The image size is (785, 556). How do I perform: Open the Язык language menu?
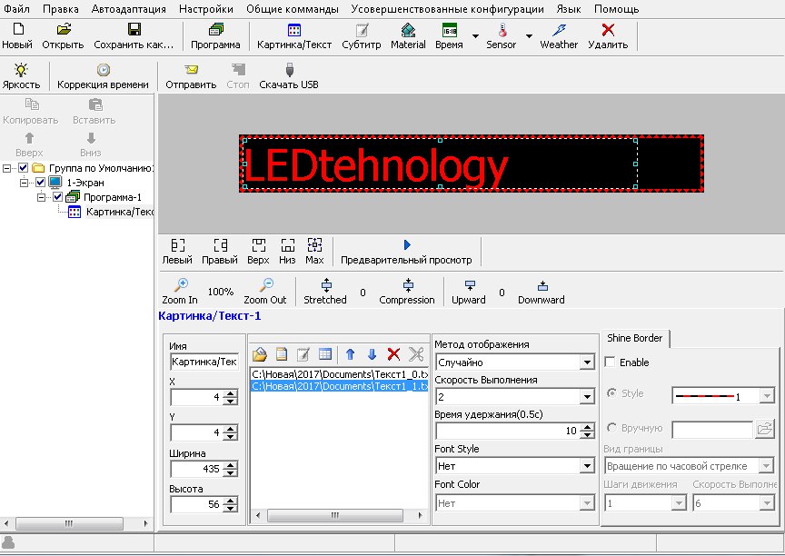pos(568,8)
